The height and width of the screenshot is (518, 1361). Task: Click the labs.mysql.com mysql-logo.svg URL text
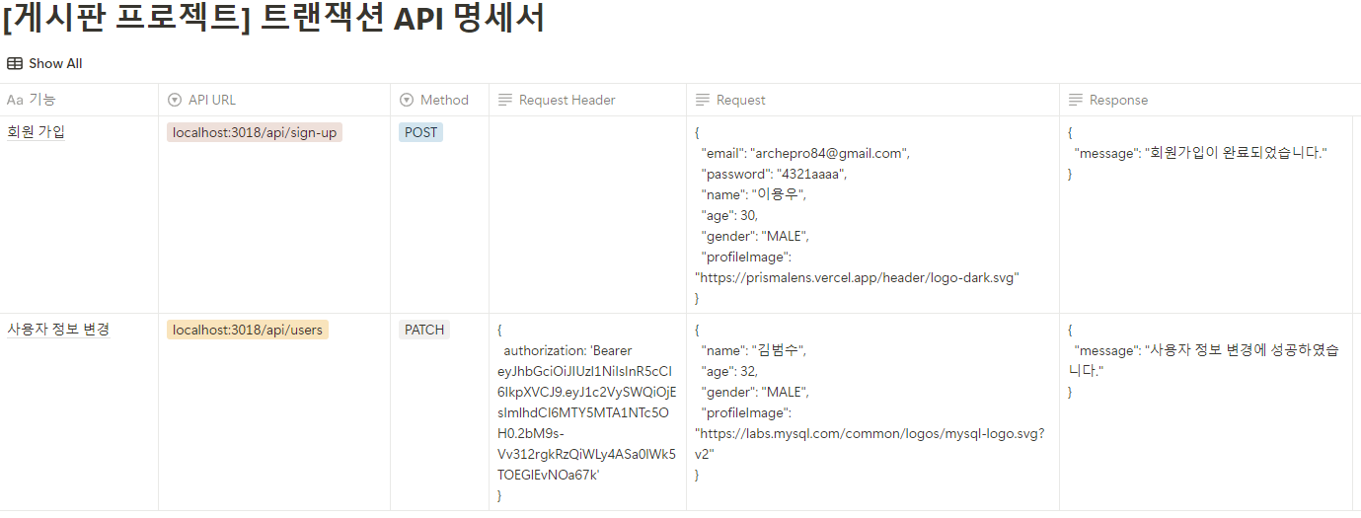tap(870, 443)
